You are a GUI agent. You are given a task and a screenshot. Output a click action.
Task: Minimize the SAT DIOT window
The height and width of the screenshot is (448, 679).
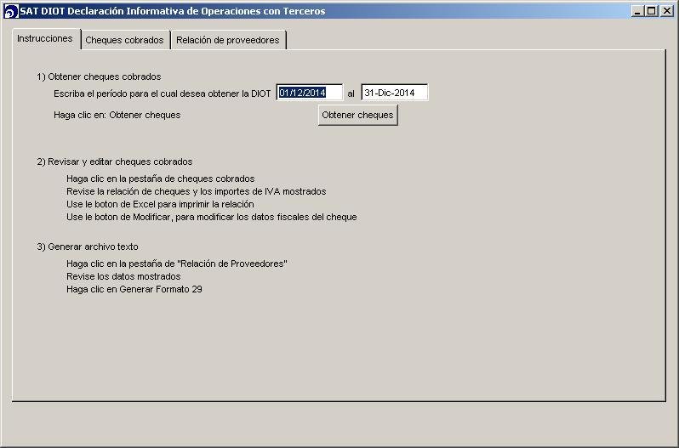[636, 11]
